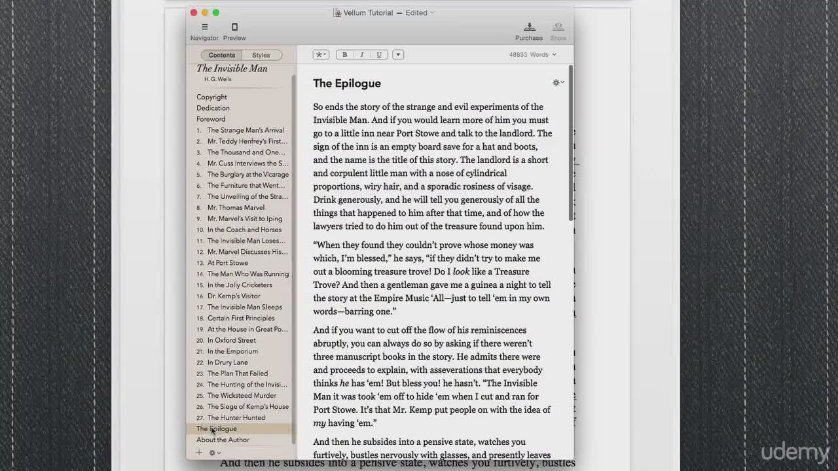The height and width of the screenshot is (471, 838).
Task: Select the Dedication section
Action: (213, 108)
